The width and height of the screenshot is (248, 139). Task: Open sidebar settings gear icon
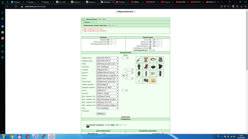coord(2,57)
